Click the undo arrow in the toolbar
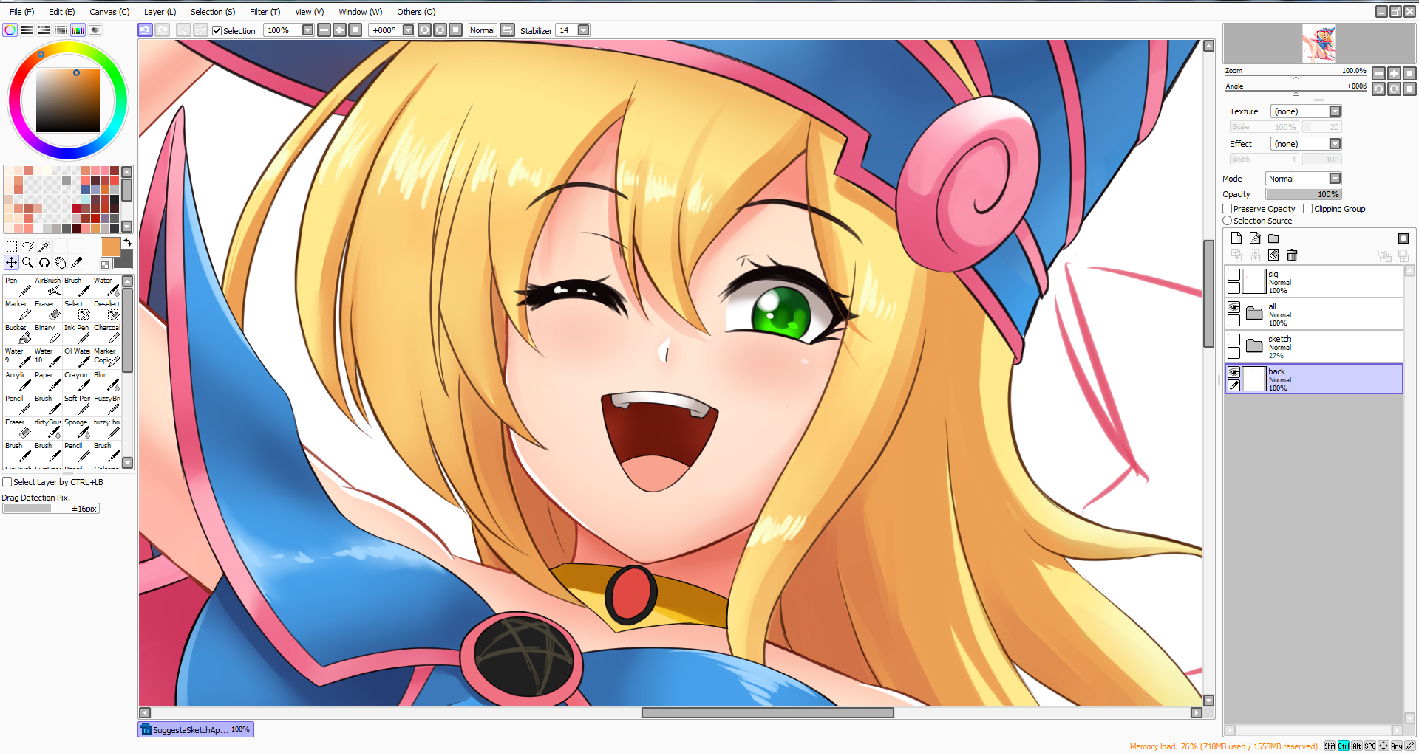This screenshot has width=1419, height=753. tap(146, 30)
